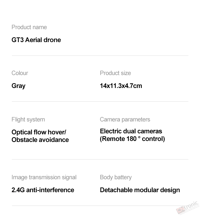The height and width of the screenshot is (216, 200).
Task: Click the divider line below 'GT3 Aerial drone'
Action: [100, 56]
